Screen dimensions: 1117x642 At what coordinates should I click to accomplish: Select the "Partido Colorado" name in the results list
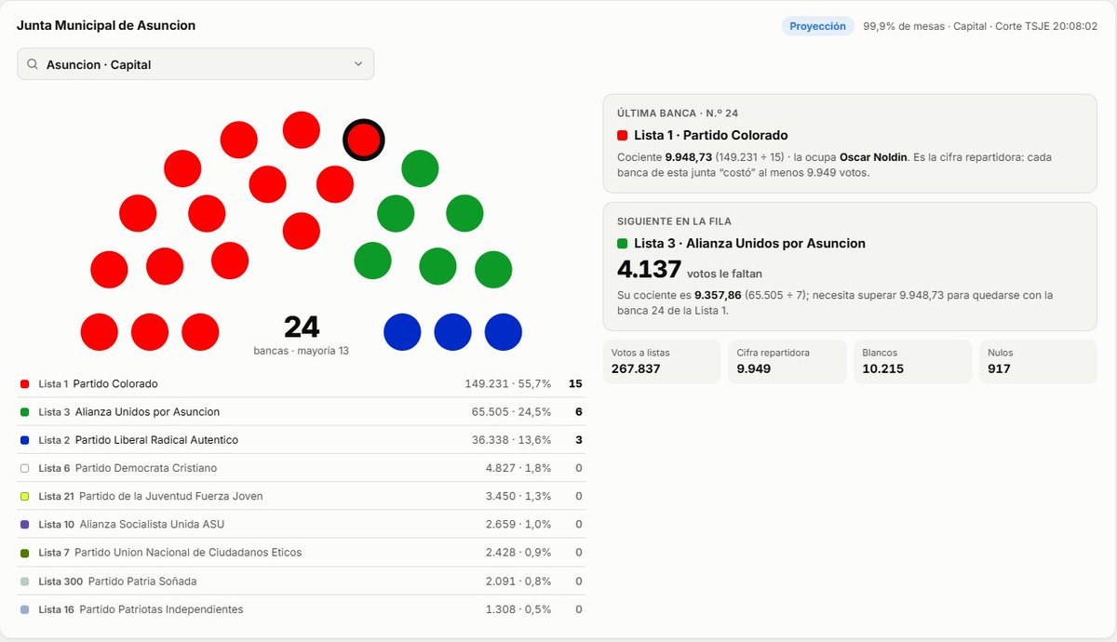click(x=115, y=384)
